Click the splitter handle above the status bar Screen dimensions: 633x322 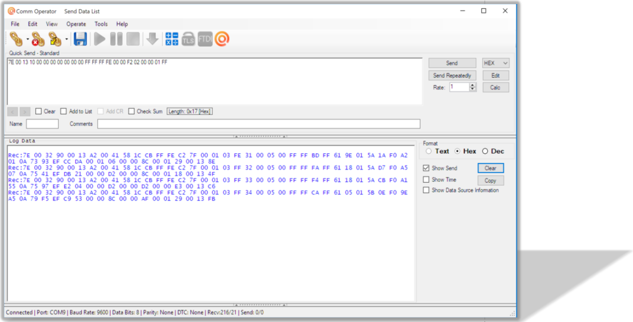coord(260,304)
